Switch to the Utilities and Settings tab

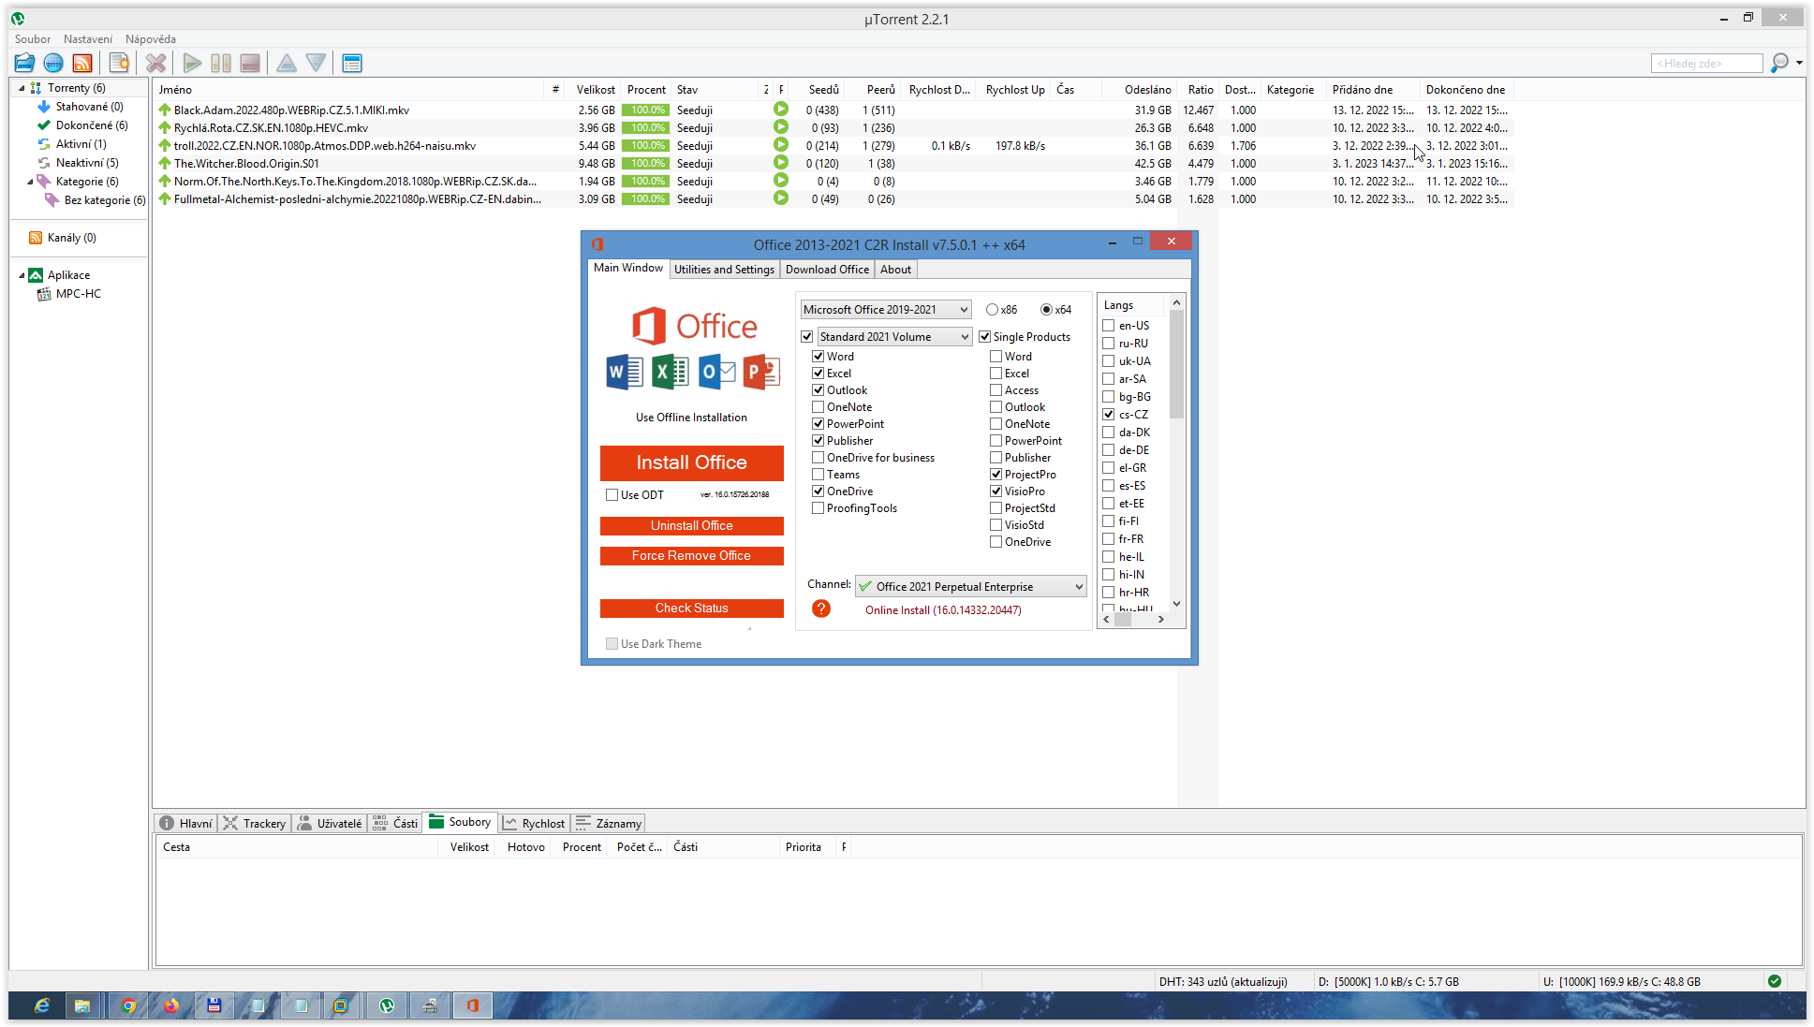tap(724, 270)
